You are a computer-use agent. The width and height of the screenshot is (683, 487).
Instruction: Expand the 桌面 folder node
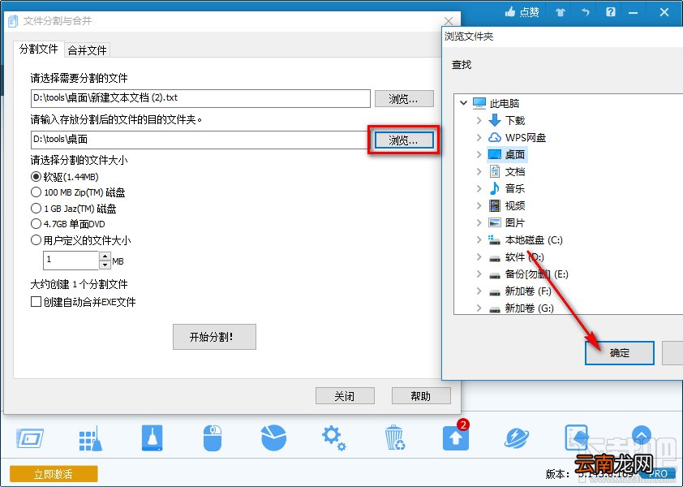[479, 154]
